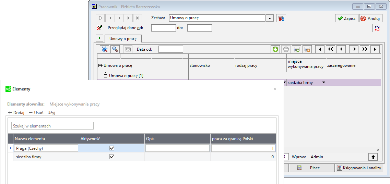Screen dimensions: 390x184
Task: Open siedziba firmy dropdown in grid
Action: click(323, 83)
